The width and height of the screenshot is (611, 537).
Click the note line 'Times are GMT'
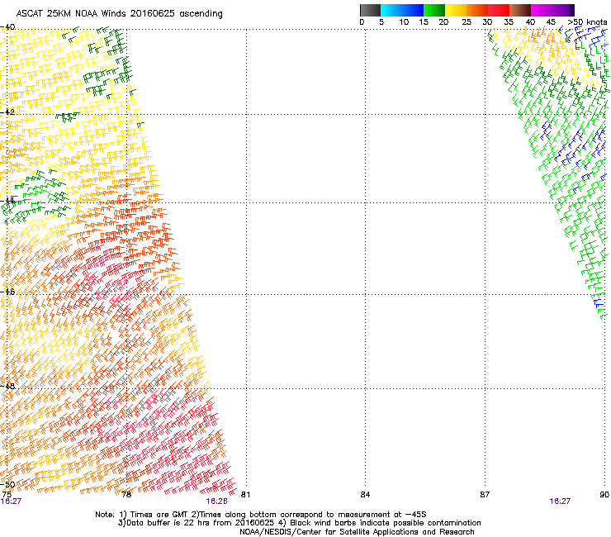(x=159, y=515)
